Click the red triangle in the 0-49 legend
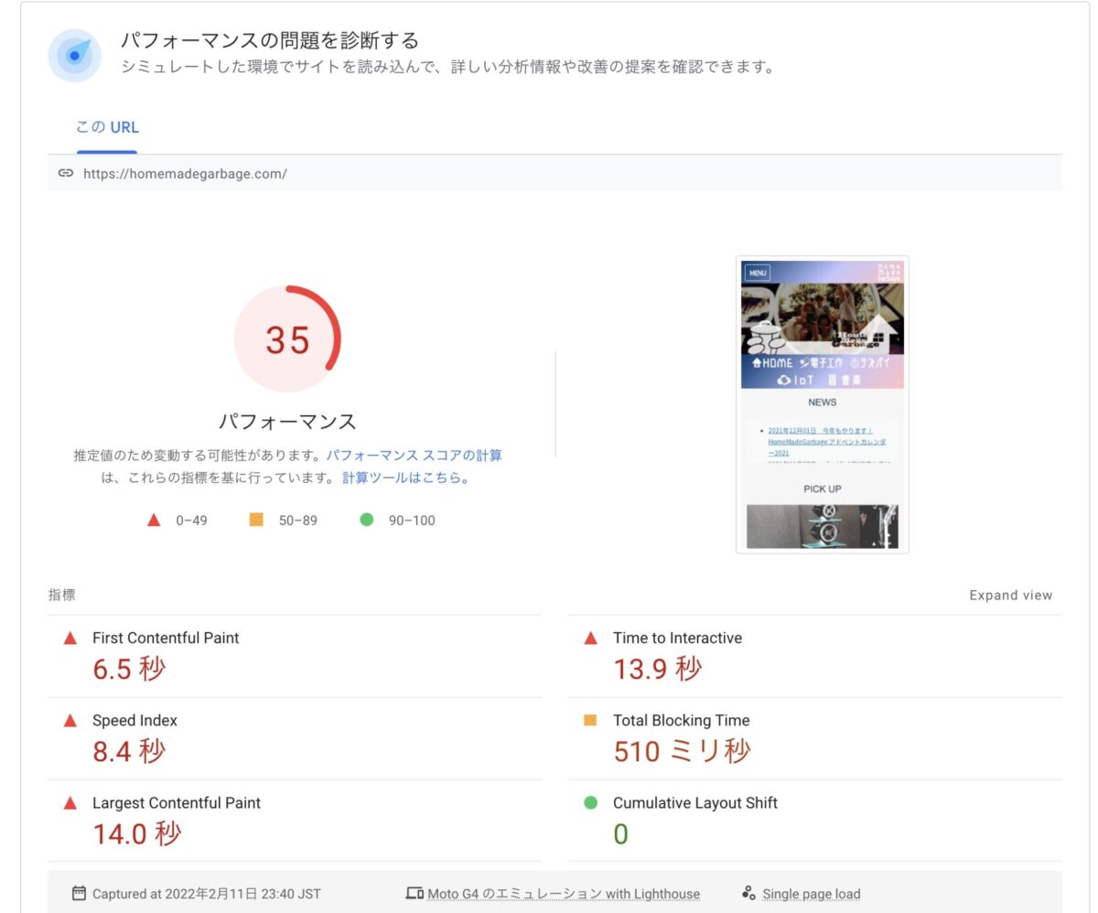The image size is (1098, 913). tap(154, 520)
